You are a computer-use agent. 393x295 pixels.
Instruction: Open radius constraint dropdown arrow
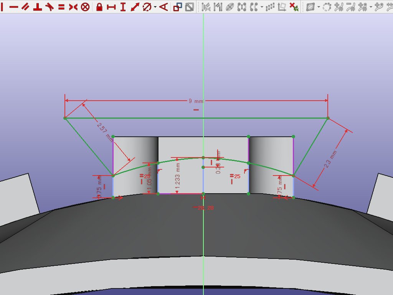[155, 7]
